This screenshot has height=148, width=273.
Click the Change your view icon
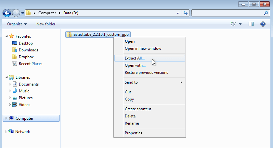click(233, 24)
